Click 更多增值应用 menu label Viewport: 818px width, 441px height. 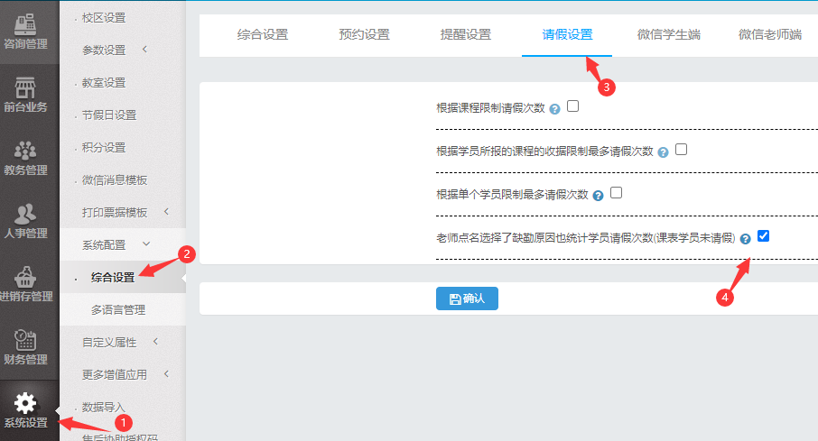115,375
